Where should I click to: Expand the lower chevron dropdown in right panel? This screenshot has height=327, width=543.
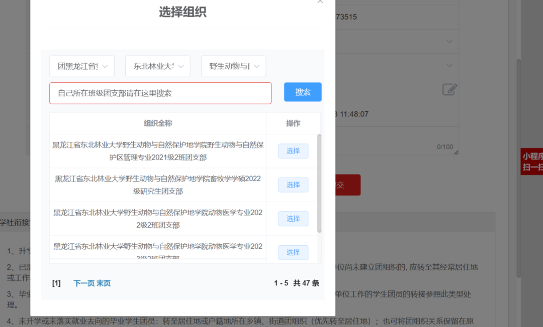[x=449, y=66]
